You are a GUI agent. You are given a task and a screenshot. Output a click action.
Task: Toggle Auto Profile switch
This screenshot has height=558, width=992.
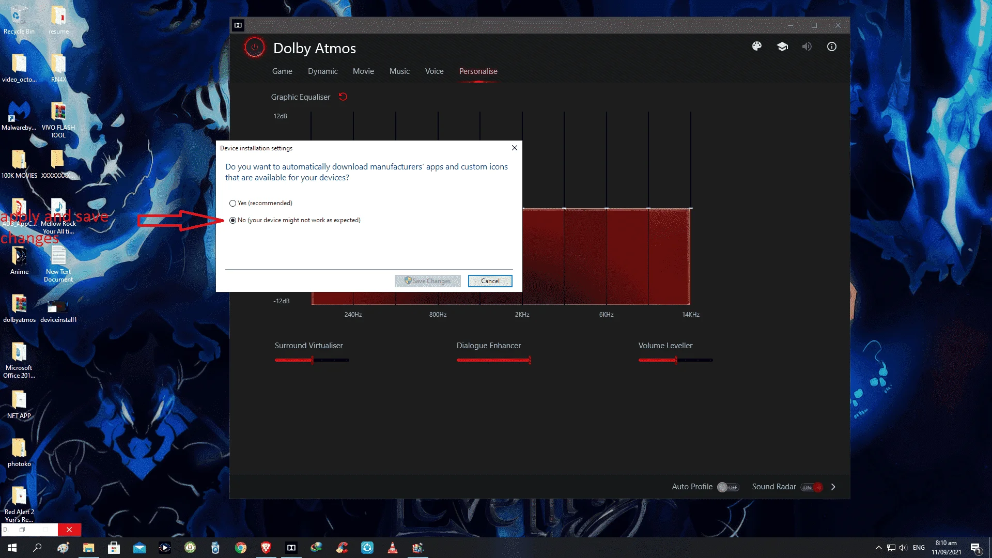[x=728, y=487]
